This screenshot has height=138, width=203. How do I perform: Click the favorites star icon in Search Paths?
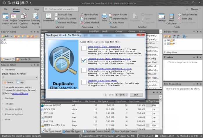pyautogui.click(x=36, y=36)
